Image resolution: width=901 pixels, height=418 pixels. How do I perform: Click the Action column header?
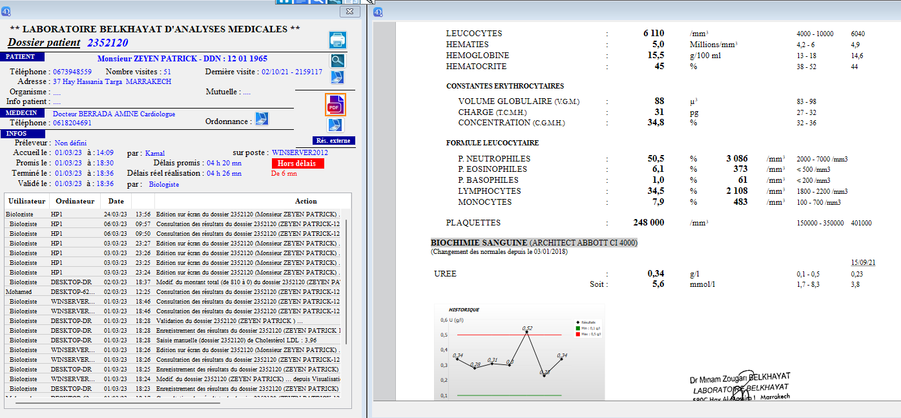point(306,201)
